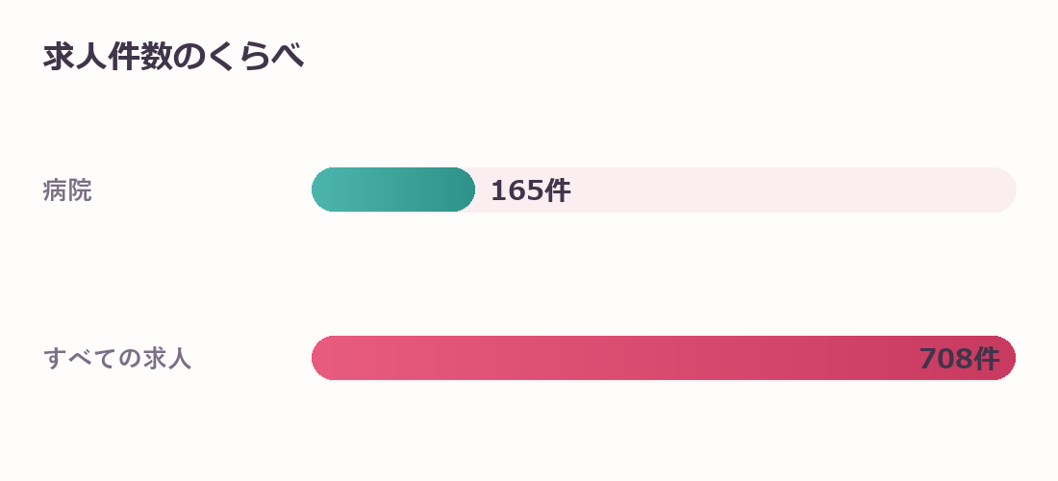Click the 院 character in 病院 label
Viewport: 1058px width, 481px height.
click(x=80, y=190)
